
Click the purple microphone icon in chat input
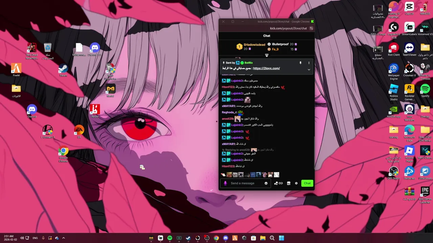pos(225,183)
